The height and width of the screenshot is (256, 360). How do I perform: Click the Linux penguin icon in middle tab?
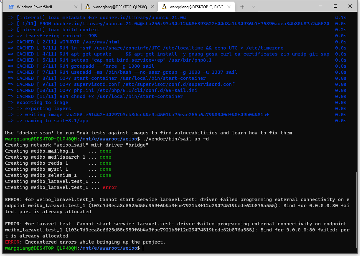(87, 7)
